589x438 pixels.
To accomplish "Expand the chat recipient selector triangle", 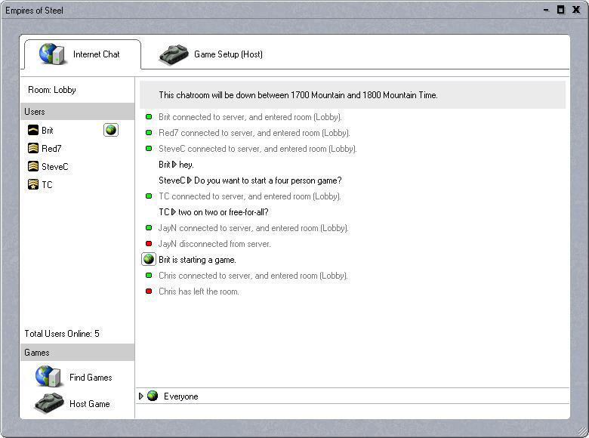I will (141, 396).
